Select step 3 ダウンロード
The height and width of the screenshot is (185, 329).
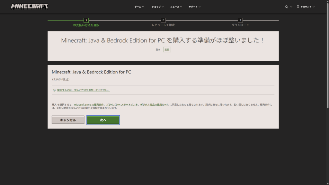point(240,22)
